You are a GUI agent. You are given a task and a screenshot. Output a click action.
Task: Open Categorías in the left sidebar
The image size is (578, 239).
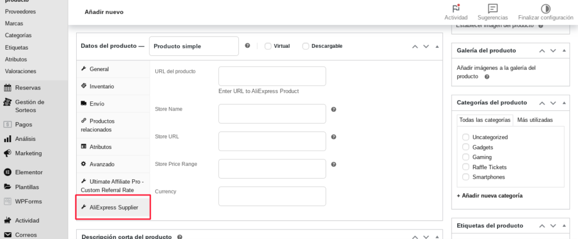18,36
